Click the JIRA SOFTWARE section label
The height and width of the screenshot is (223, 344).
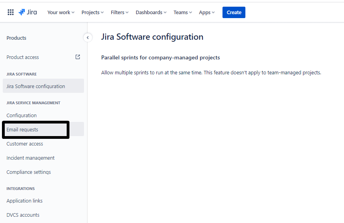21,74
